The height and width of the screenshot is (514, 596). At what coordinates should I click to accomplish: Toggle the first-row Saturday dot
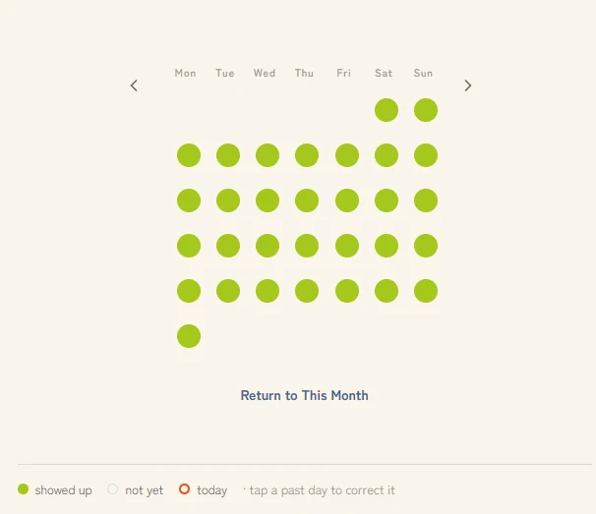[387, 110]
